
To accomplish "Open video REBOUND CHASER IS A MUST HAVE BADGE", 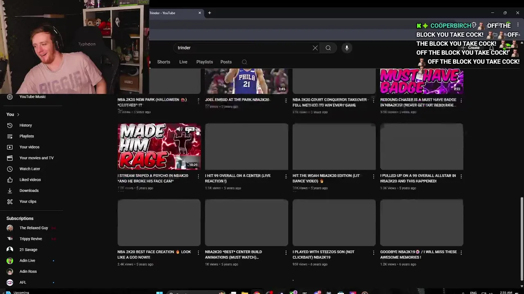I will click(418, 102).
